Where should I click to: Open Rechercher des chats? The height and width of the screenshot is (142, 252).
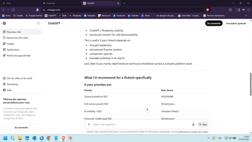click(21, 38)
